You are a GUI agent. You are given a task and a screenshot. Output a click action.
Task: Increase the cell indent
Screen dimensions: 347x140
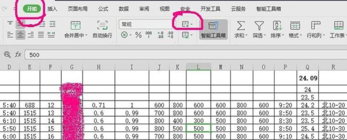click(x=52, y=24)
